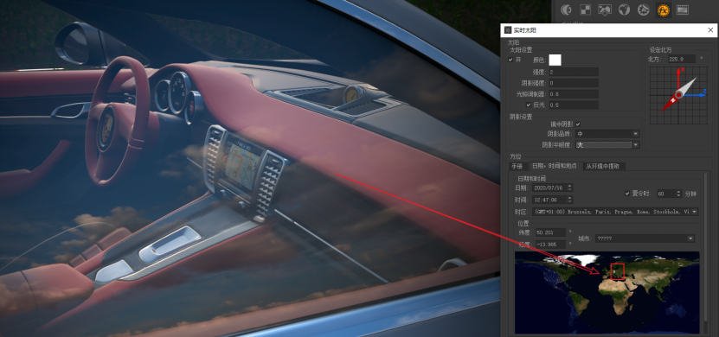Uncheck the 夏令时 daylight saving checkbox

tap(627, 194)
